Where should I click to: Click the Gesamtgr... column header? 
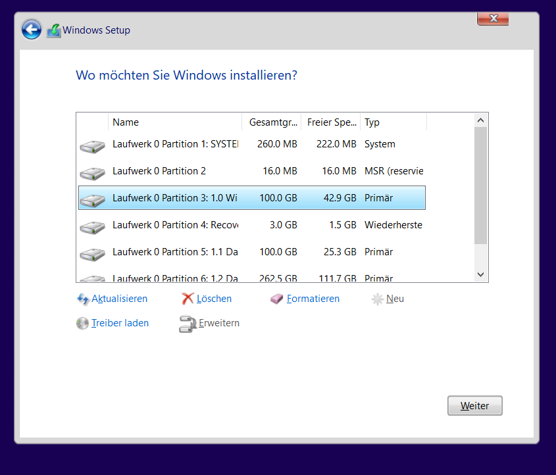[x=272, y=122]
